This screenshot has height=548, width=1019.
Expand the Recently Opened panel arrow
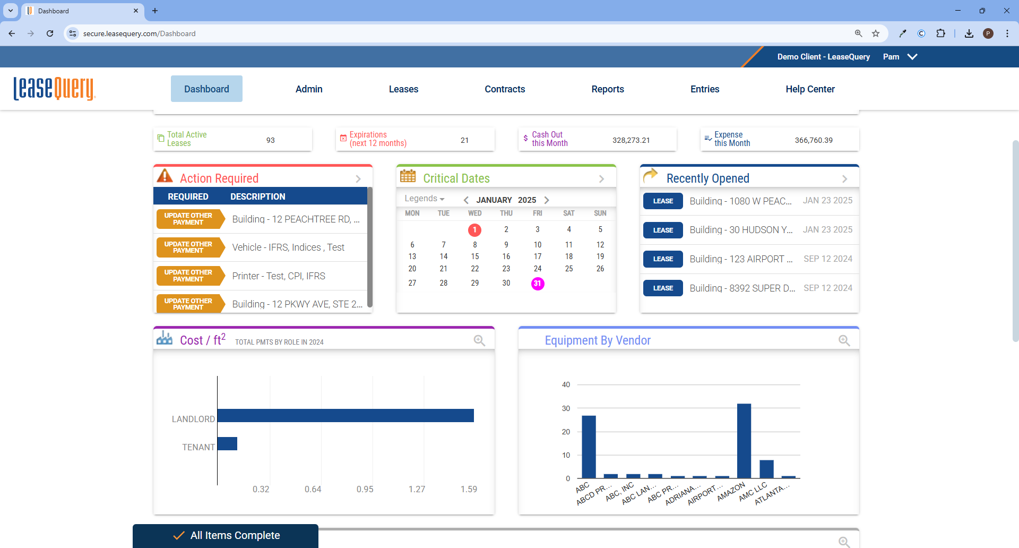[x=844, y=179]
